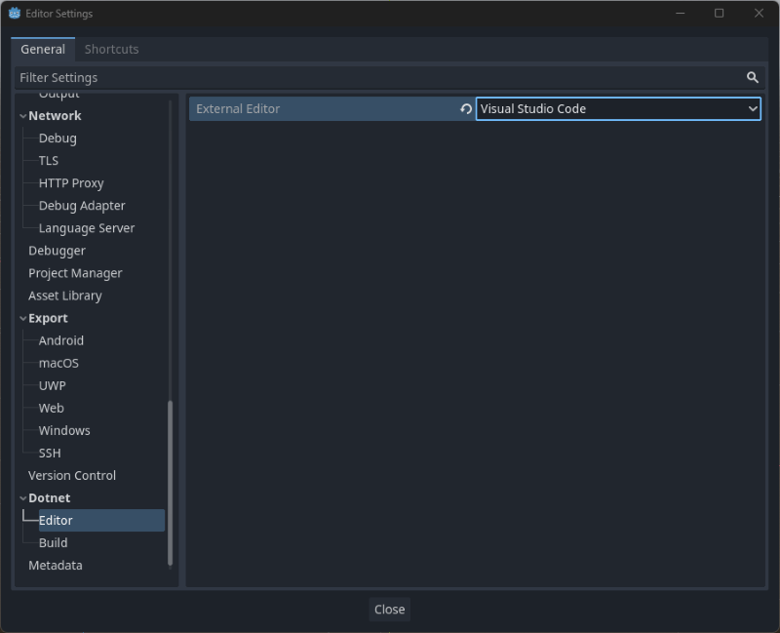Select the General tab
Screen dimensions: 780x633
point(42,49)
